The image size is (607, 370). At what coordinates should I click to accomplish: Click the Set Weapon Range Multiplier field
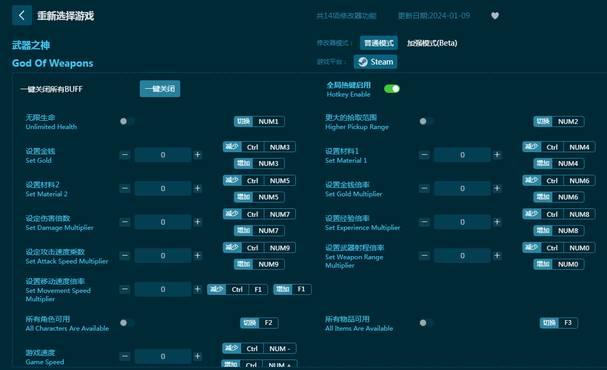[462, 256]
